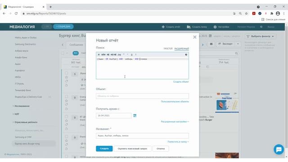
Task: Open a new Chrome tab
Action: (x=50, y=7)
